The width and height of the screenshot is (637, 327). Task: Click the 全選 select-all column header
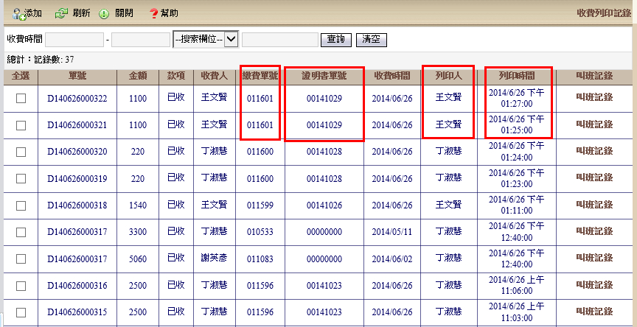[x=21, y=76]
